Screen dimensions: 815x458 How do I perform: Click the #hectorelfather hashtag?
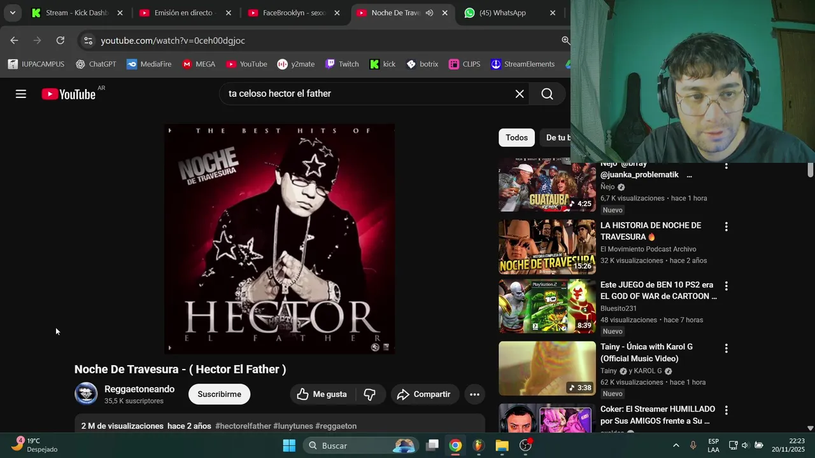(x=243, y=426)
